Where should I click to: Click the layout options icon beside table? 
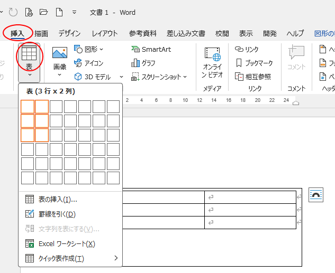click(316, 195)
